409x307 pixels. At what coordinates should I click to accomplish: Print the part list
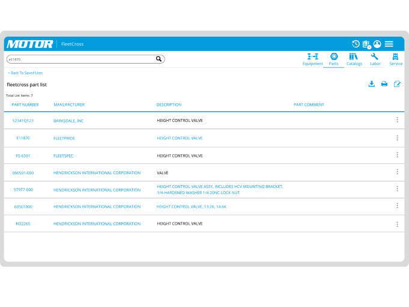[x=384, y=84]
